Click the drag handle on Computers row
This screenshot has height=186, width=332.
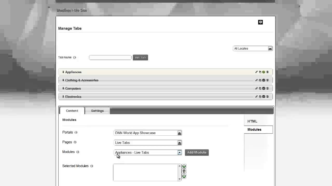(63, 88)
